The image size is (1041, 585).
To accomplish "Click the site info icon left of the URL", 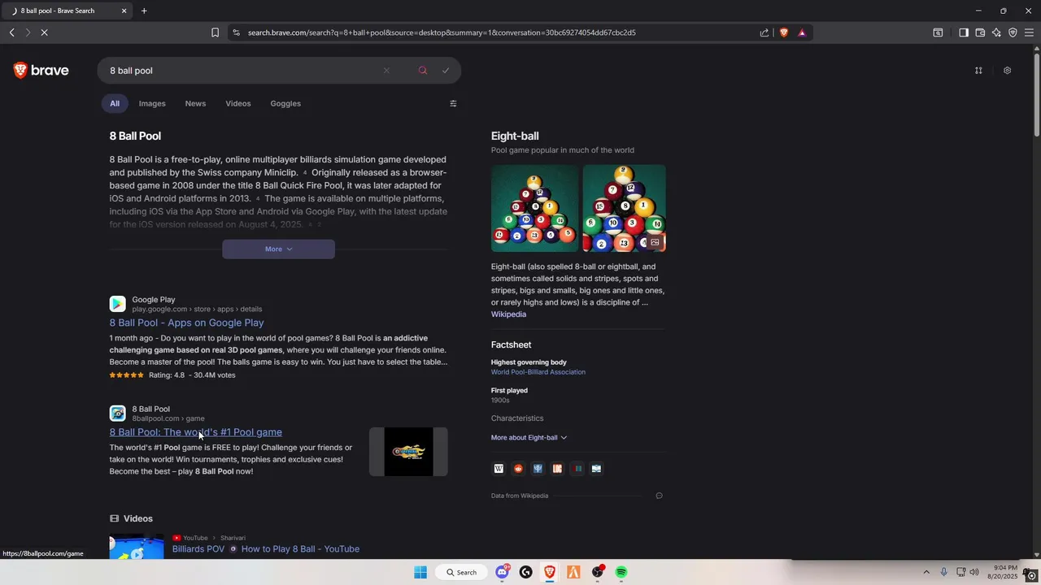I will [x=236, y=32].
